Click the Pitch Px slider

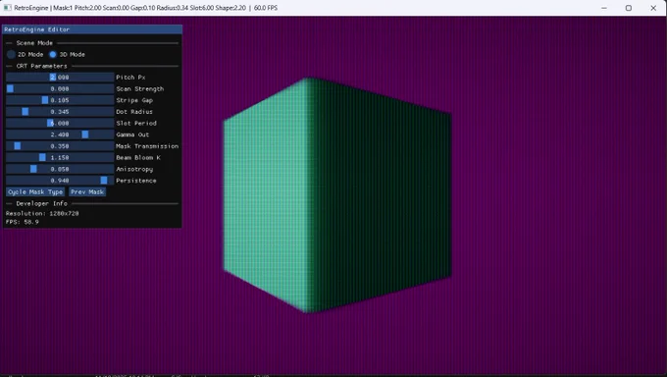pos(60,78)
